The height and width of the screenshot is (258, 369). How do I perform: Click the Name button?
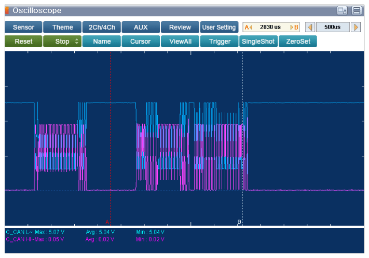pyautogui.click(x=102, y=41)
